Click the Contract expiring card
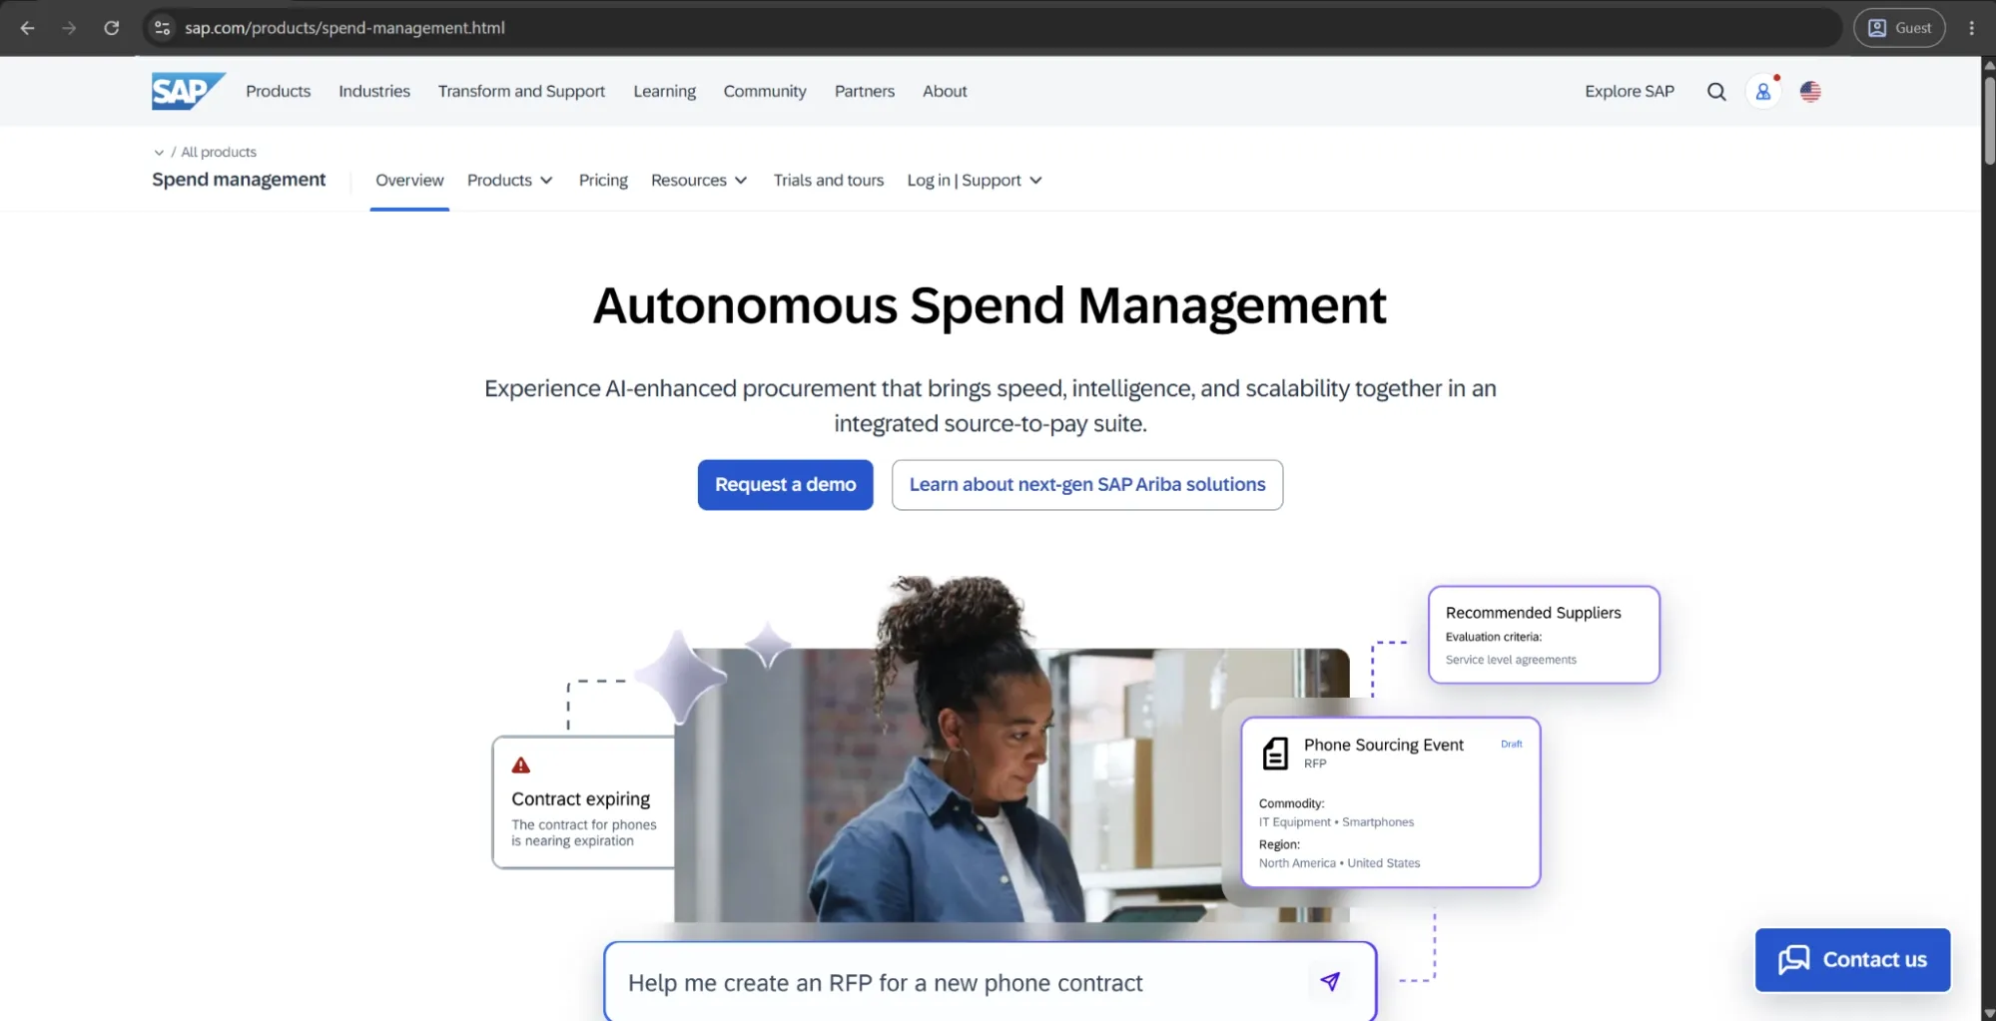Image resolution: width=1996 pixels, height=1021 pixels. tap(584, 802)
